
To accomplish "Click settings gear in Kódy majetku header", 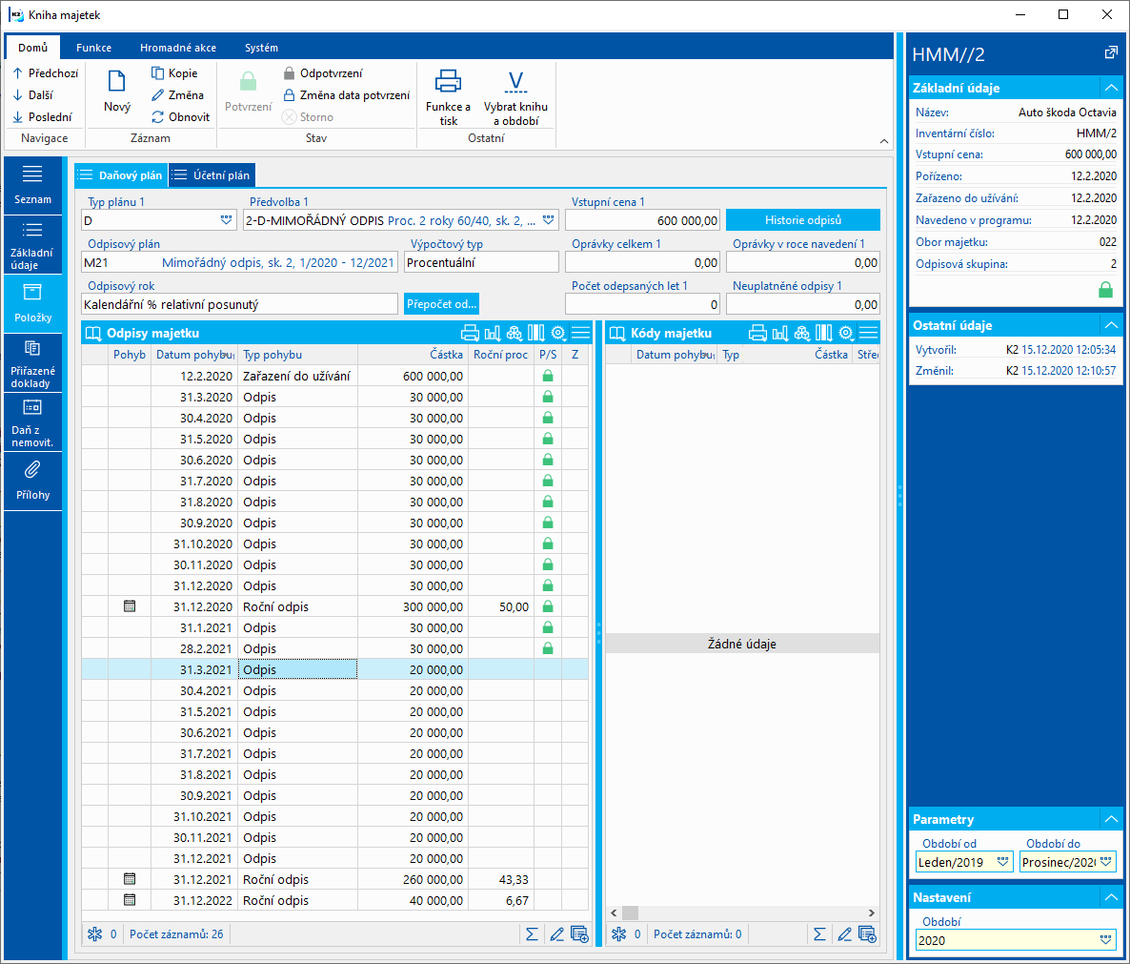I will [845, 333].
